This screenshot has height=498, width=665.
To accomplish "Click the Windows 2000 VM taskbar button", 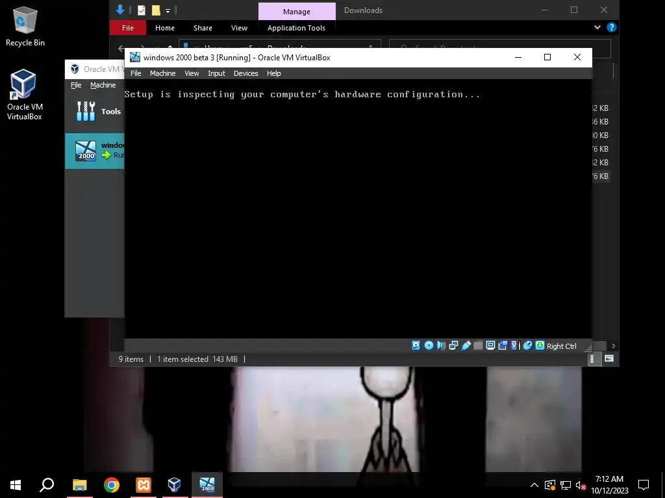I will [207, 485].
